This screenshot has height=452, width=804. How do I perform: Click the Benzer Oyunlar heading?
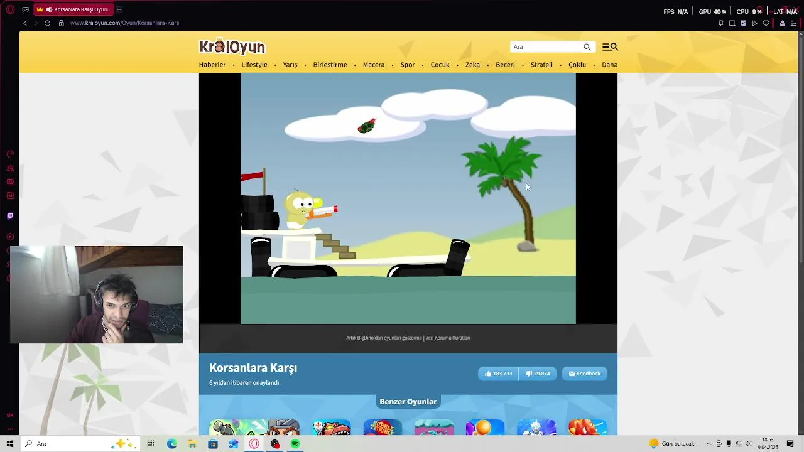pos(408,402)
